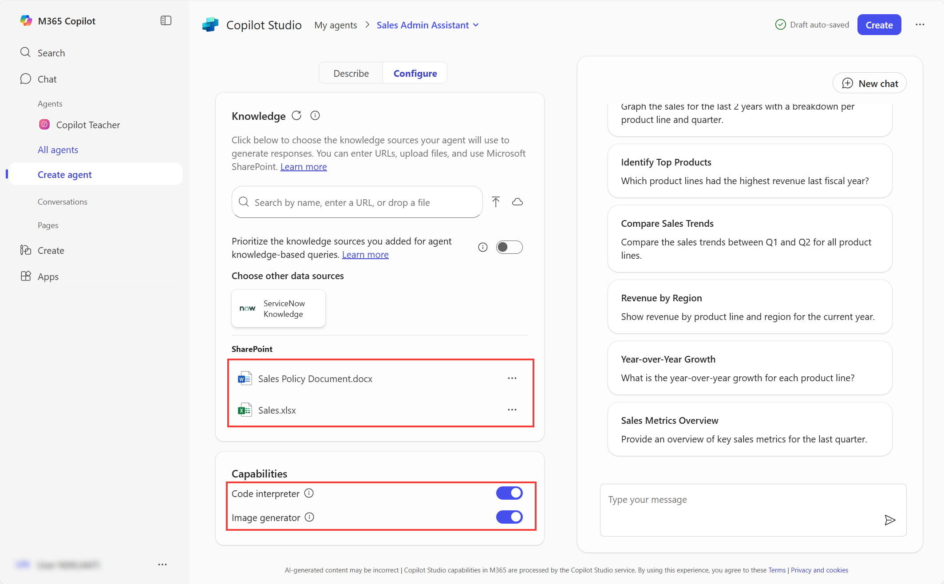Open Code interpreter info icon
This screenshot has height=584, width=944.
click(x=309, y=493)
